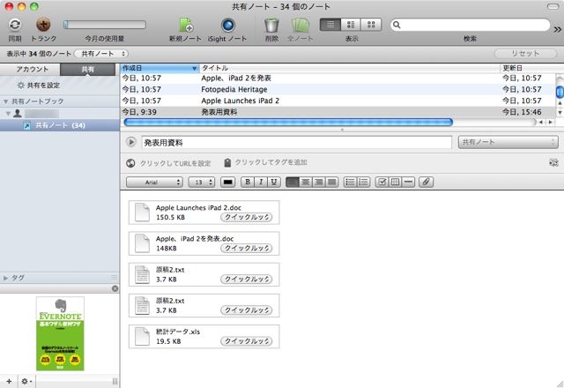The height and width of the screenshot is (388, 564).
Task: Align text right
Action: [x=319, y=183]
